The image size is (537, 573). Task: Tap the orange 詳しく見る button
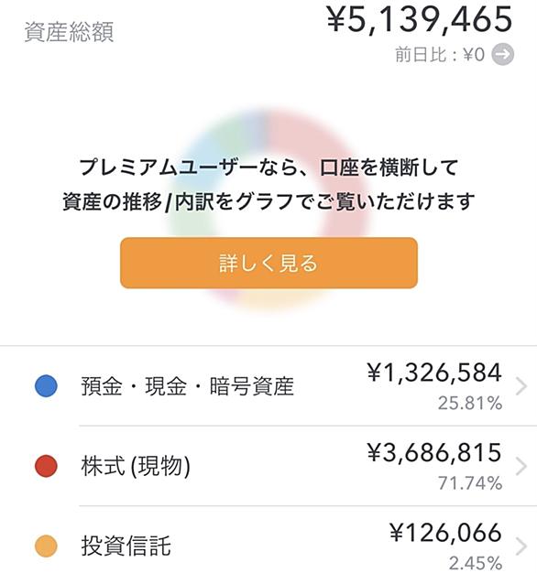[268, 263]
